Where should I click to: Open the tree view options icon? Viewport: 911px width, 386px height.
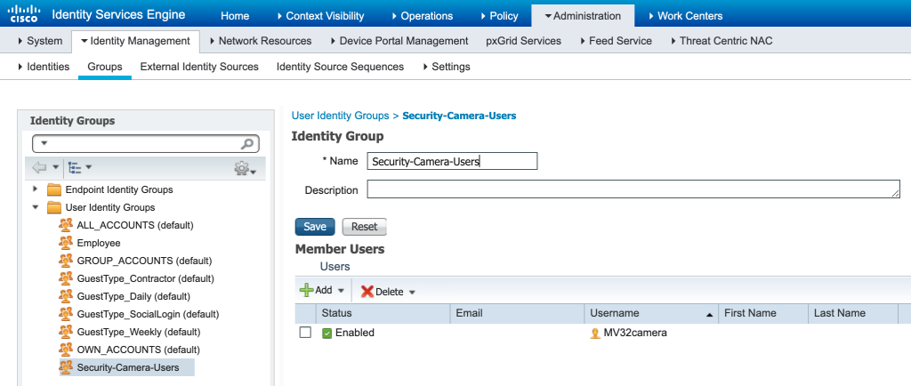click(x=75, y=167)
